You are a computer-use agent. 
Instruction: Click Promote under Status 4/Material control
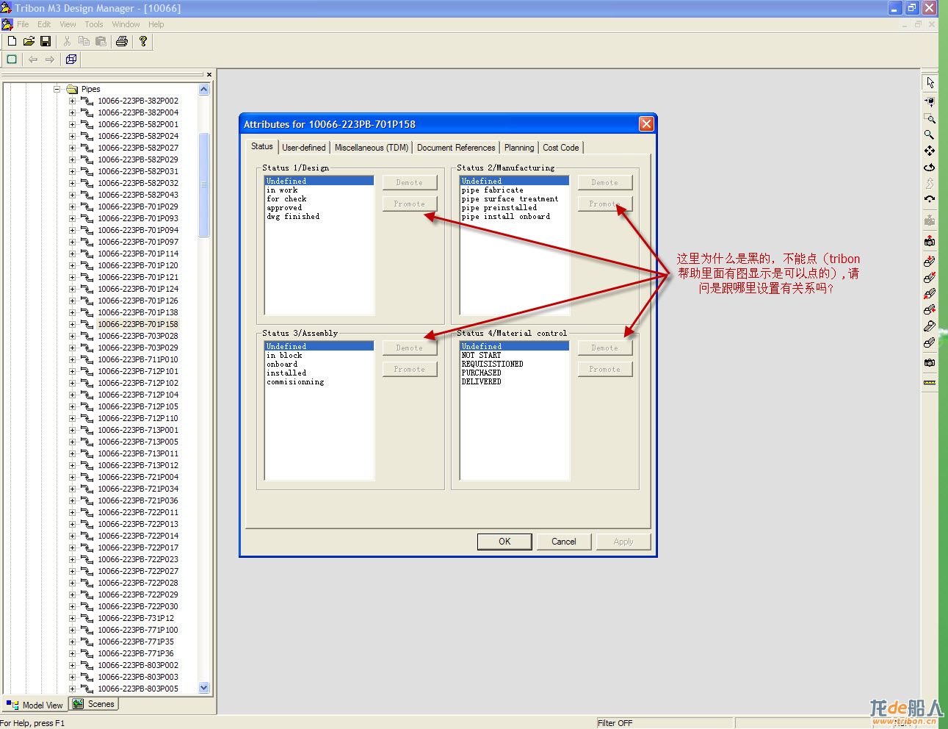tap(605, 369)
